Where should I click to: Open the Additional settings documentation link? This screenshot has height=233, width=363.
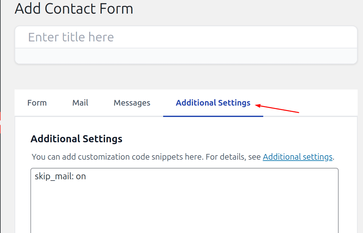[297, 156]
